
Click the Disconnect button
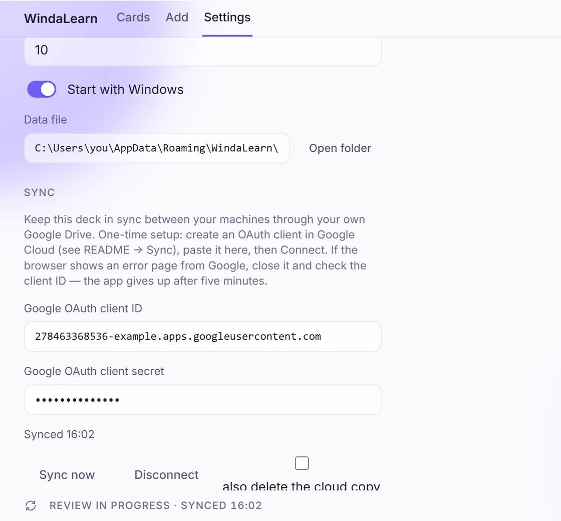tap(166, 474)
